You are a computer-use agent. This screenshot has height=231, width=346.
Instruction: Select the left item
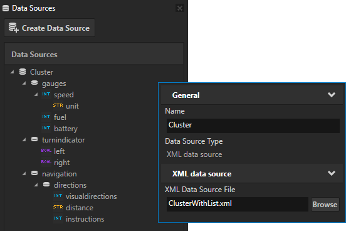[59, 151]
